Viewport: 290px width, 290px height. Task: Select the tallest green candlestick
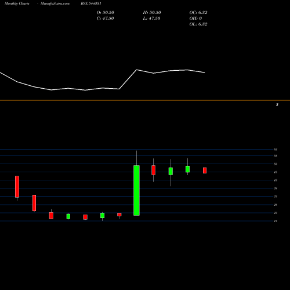click(136, 190)
